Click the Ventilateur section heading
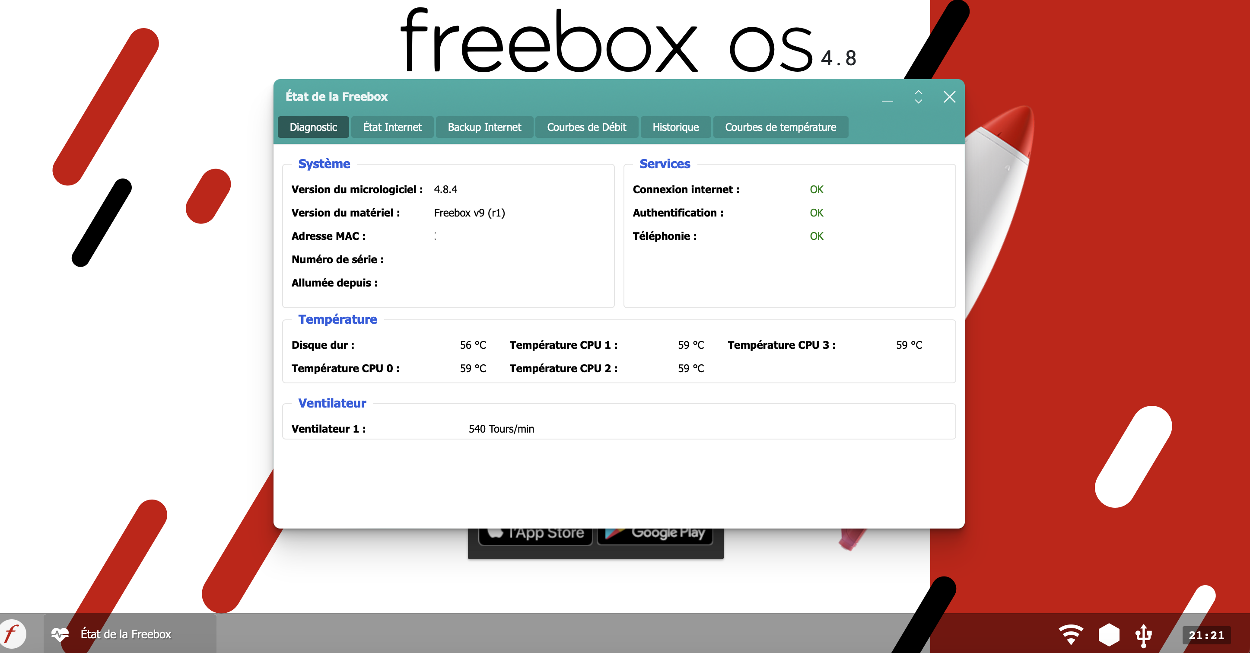The width and height of the screenshot is (1250, 653). 332,404
